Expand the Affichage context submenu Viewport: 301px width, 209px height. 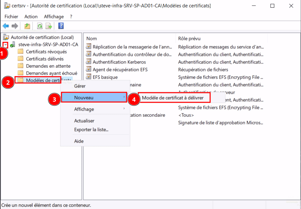124,109
